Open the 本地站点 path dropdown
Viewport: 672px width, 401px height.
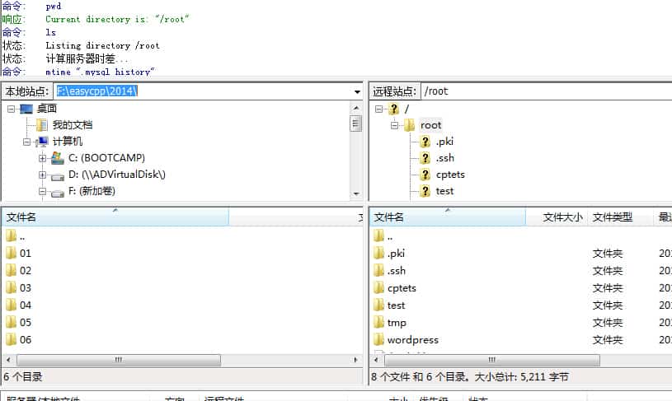pyautogui.click(x=356, y=91)
